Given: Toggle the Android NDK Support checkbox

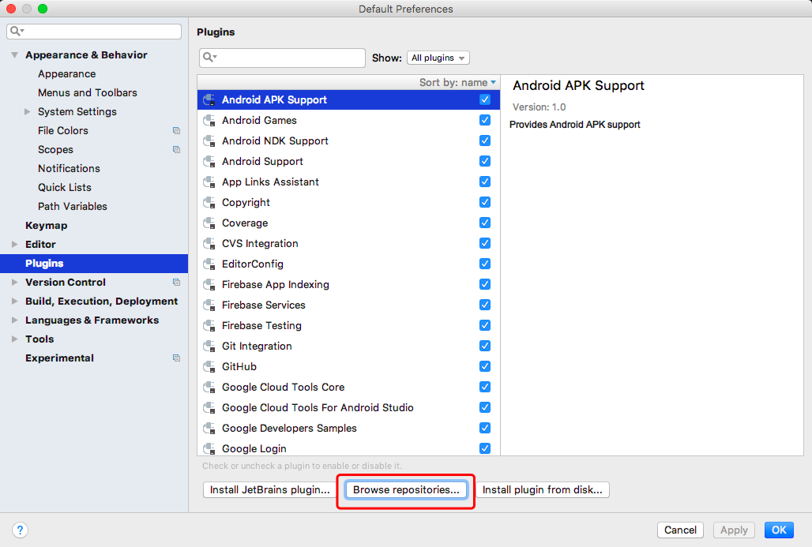Looking at the screenshot, I should (x=485, y=140).
